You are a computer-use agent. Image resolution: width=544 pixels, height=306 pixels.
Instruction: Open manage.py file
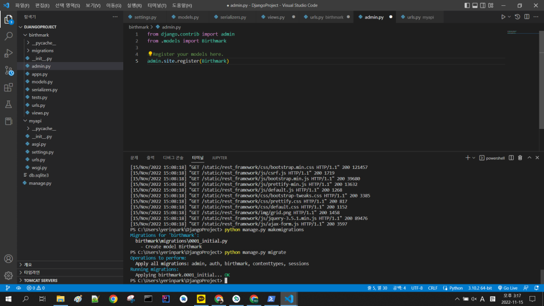coord(40,183)
